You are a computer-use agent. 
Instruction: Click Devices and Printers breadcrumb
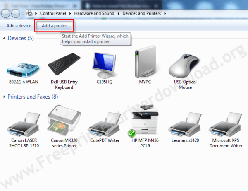[x=141, y=13]
